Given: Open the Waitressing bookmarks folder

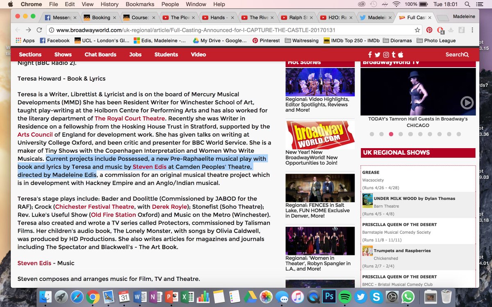Looking at the screenshot, I should (301, 41).
